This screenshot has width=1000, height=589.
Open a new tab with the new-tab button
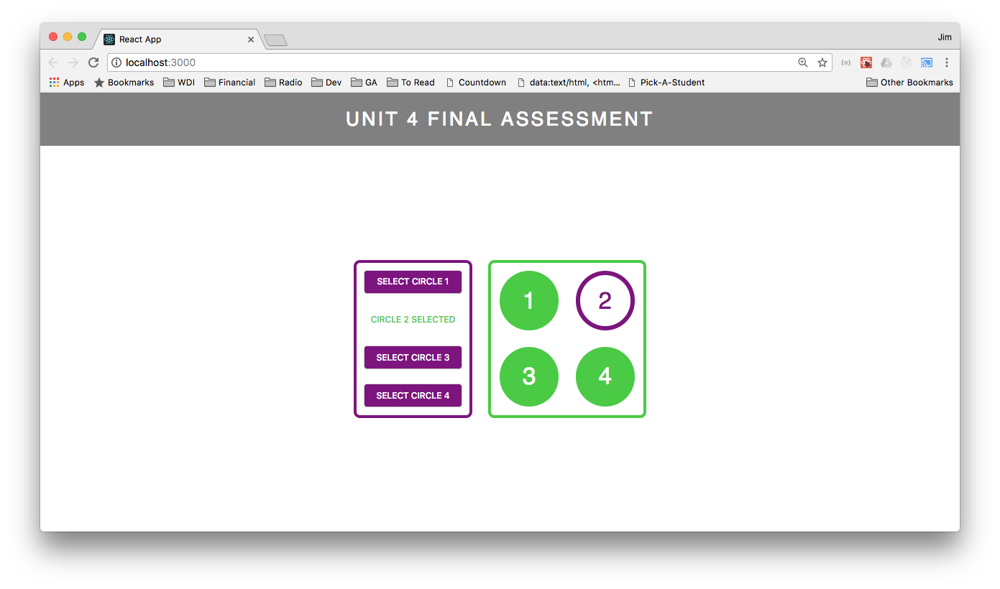275,40
